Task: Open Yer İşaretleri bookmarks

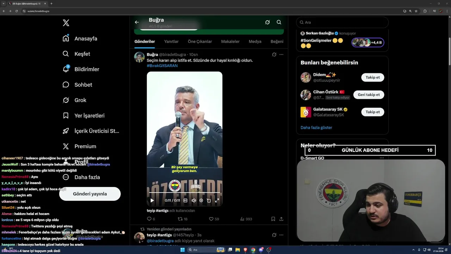Action: click(84, 115)
